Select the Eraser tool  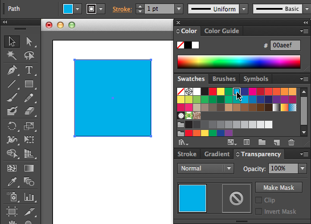tap(29, 111)
